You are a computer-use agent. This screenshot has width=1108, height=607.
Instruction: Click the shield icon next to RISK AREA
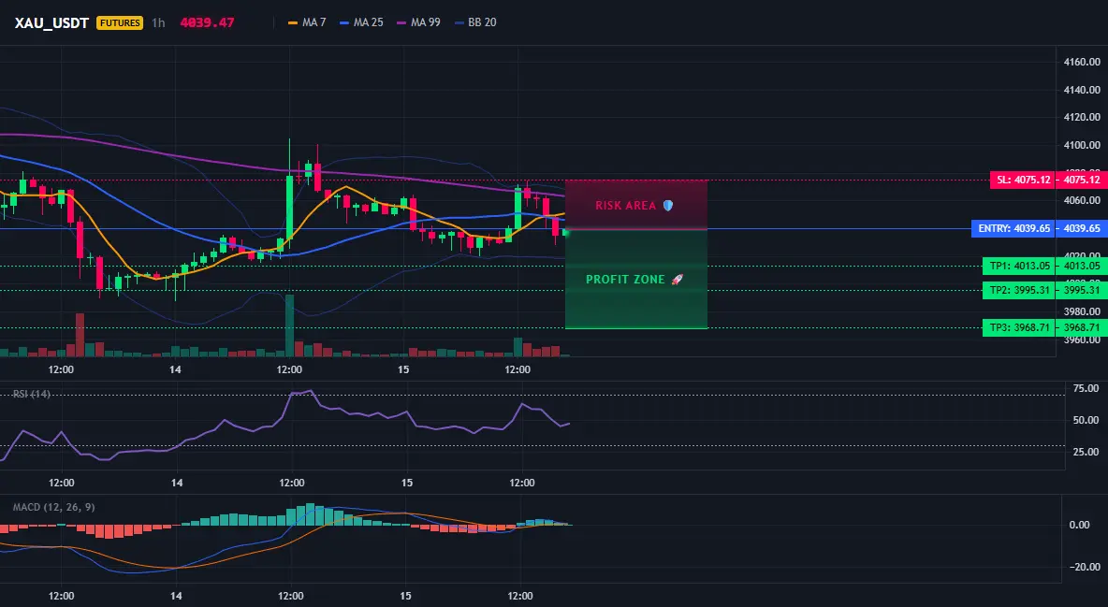point(668,206)
